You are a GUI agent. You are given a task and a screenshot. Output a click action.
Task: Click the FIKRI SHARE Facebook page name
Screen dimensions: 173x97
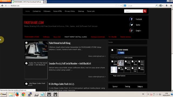tap(123, 50)
